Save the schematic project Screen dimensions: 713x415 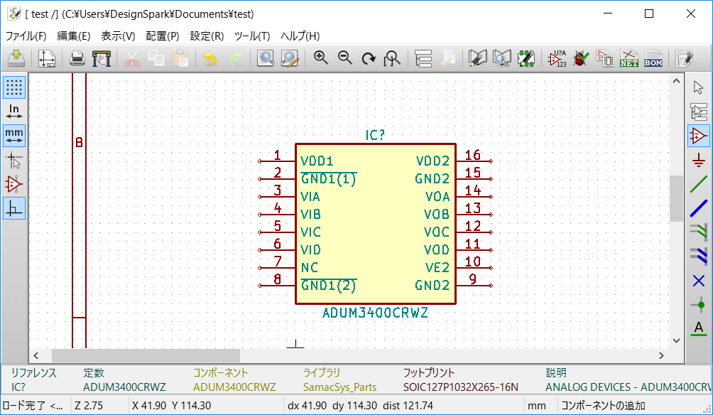(x=16, y=58)
